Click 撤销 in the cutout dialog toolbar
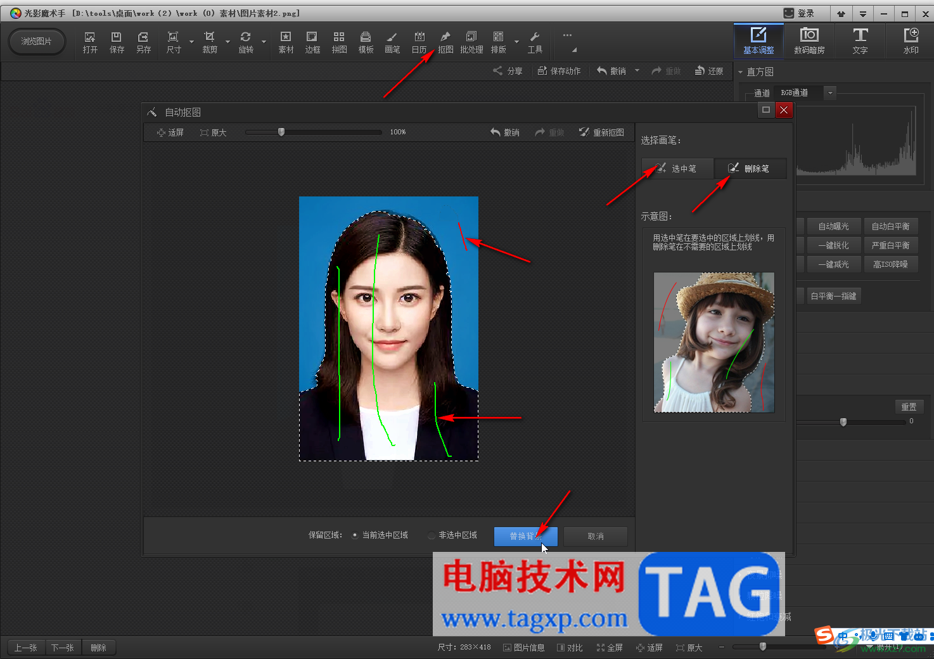 click(x=505, y=132)
